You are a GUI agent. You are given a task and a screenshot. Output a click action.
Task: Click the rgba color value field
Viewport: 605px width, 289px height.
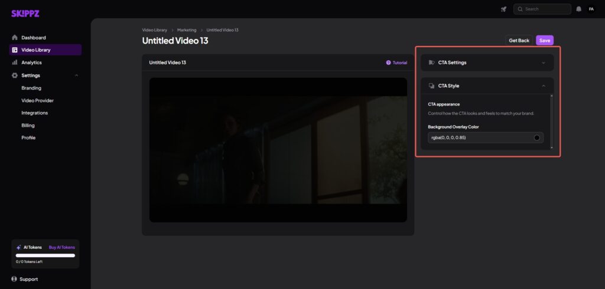pos(477,137)
